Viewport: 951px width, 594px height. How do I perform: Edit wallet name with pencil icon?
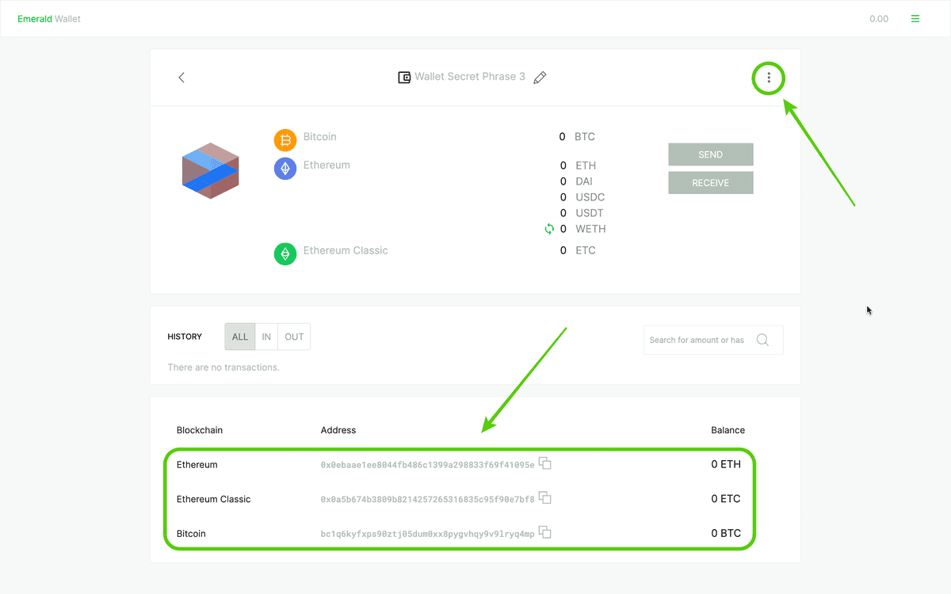pos(540,78)
